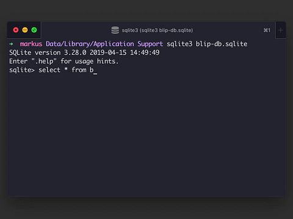Place the cursor in "select * from b" query
Screen dimensions: 293x219
(66, 70)
